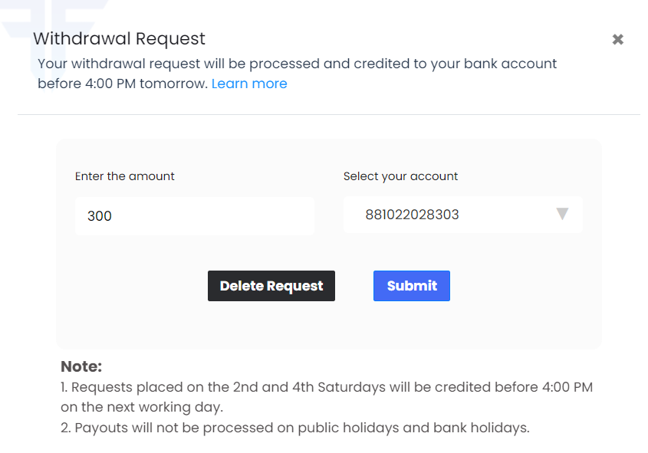Open the account dropdown showing 881022028303
Screen dimensions: 648x453
[463, 215]
